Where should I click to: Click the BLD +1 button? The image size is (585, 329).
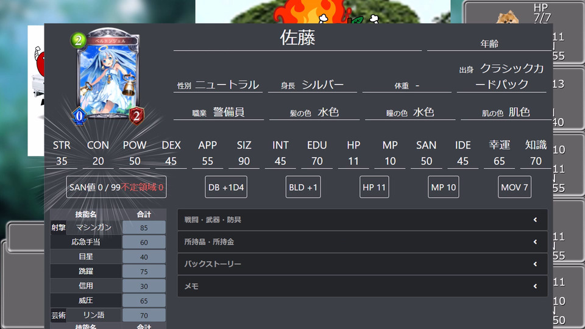point(303,187)
